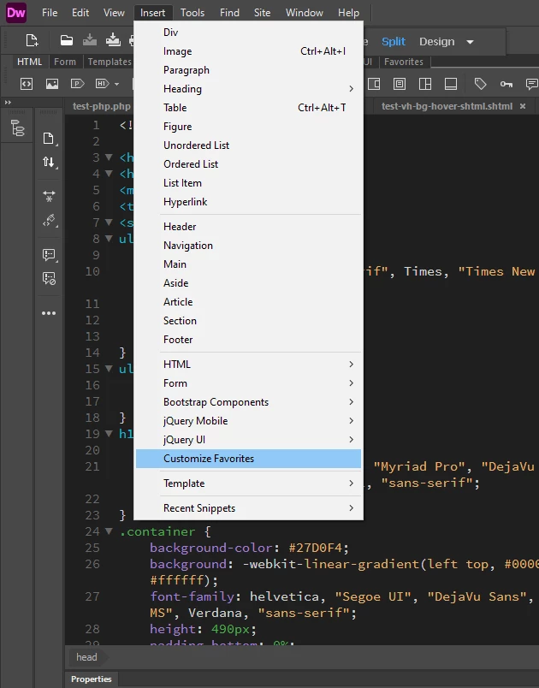Collapse the code fold at line 3
The width and height of the screenshot is (539, 688).
(x=109, y=157)
